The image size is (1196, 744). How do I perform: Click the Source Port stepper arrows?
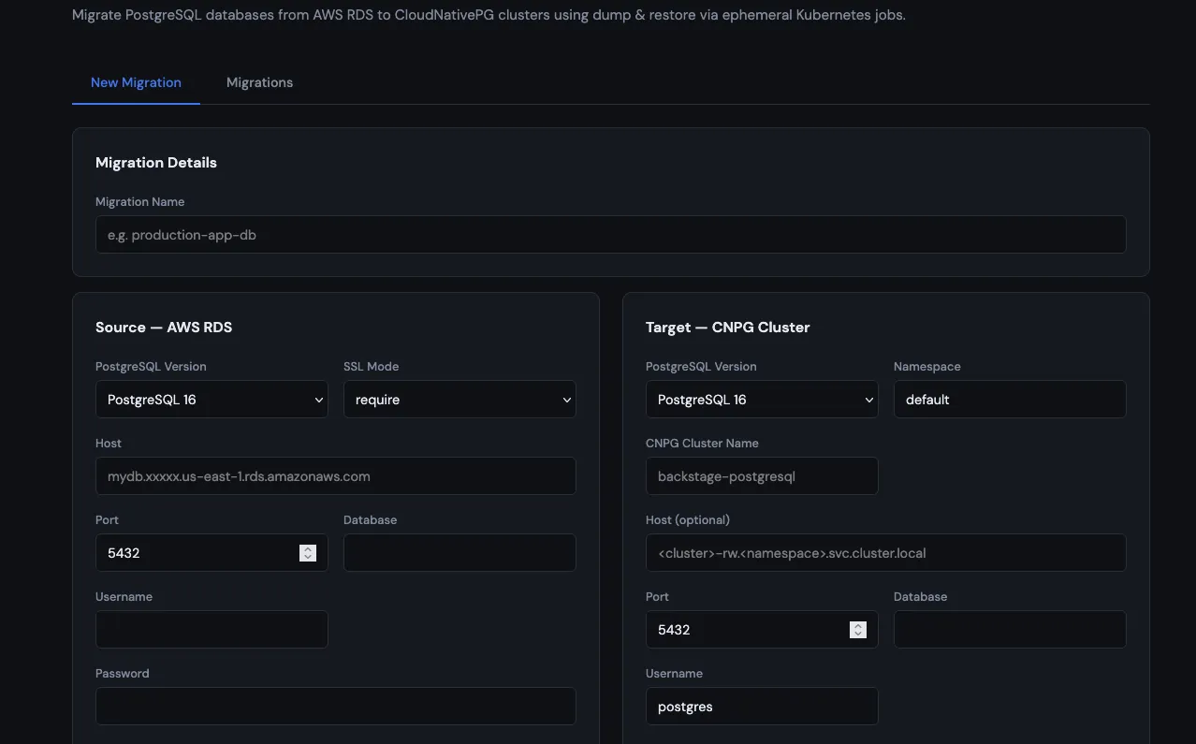tap(308, 553)
